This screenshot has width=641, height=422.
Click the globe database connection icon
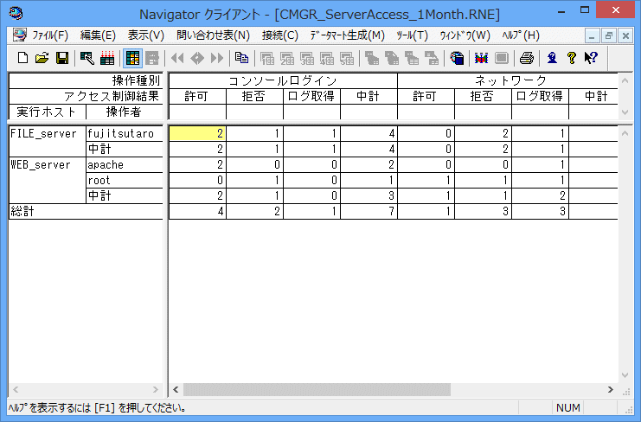point(457,58)
